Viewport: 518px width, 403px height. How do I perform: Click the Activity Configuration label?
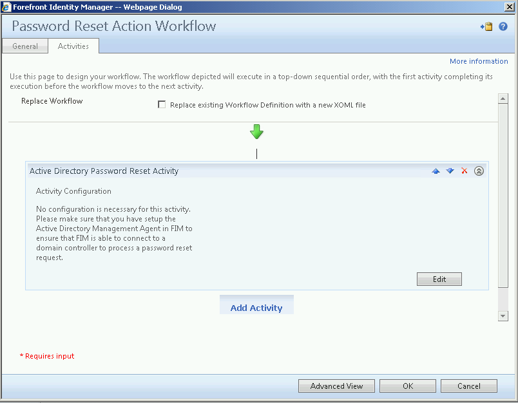point(73,191)
